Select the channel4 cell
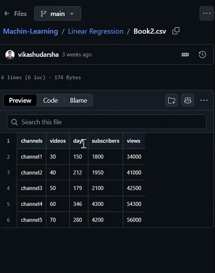 31,204
